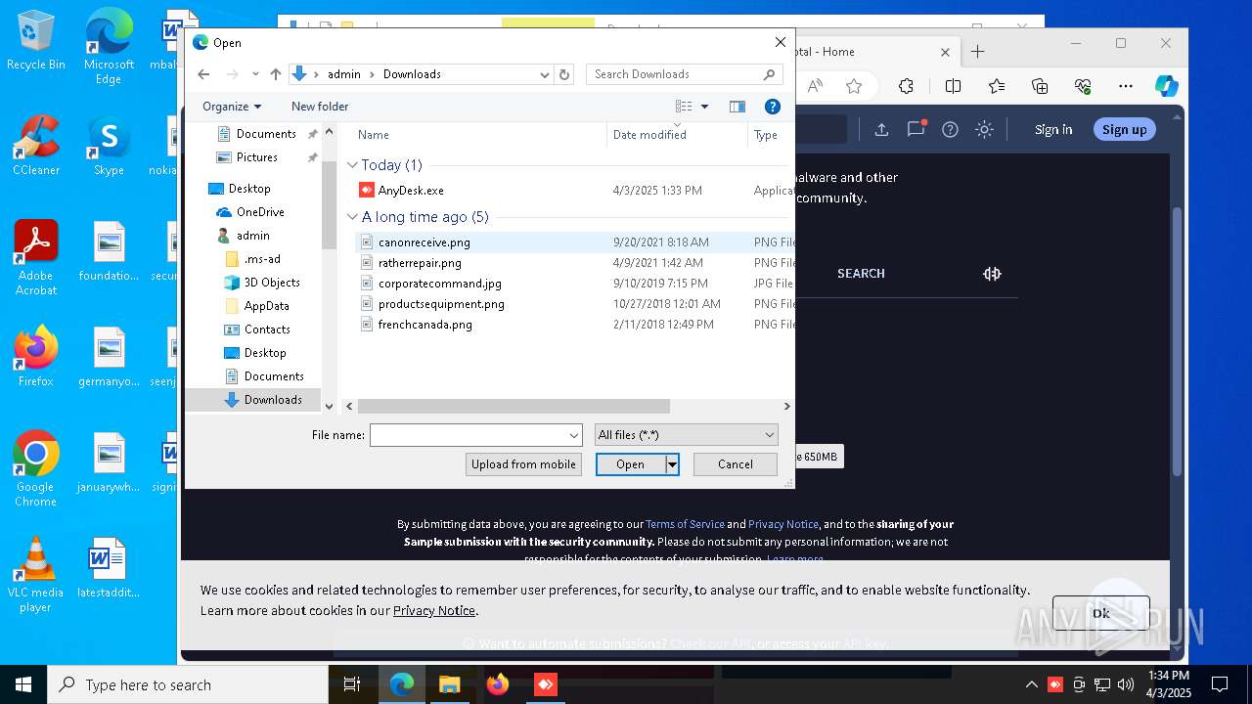Image resolution: width=1252 pixels, height=704 pixels.
Task: Collapse the A long time ago group
Action: [x=353, y=217]
